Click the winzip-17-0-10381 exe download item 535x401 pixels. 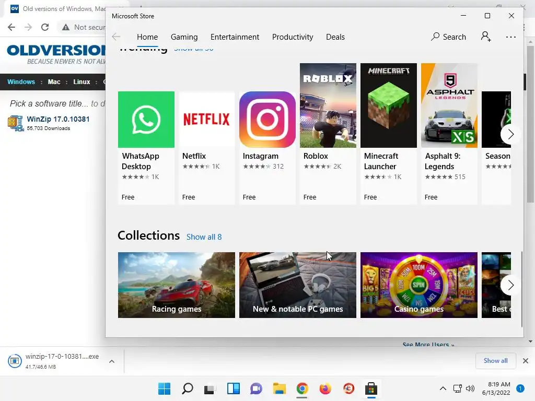click(x=62, y=361)
